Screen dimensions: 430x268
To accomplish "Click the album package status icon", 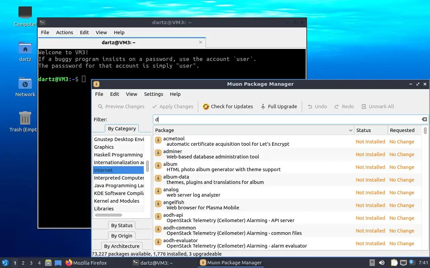I will (x=158, y=165).
